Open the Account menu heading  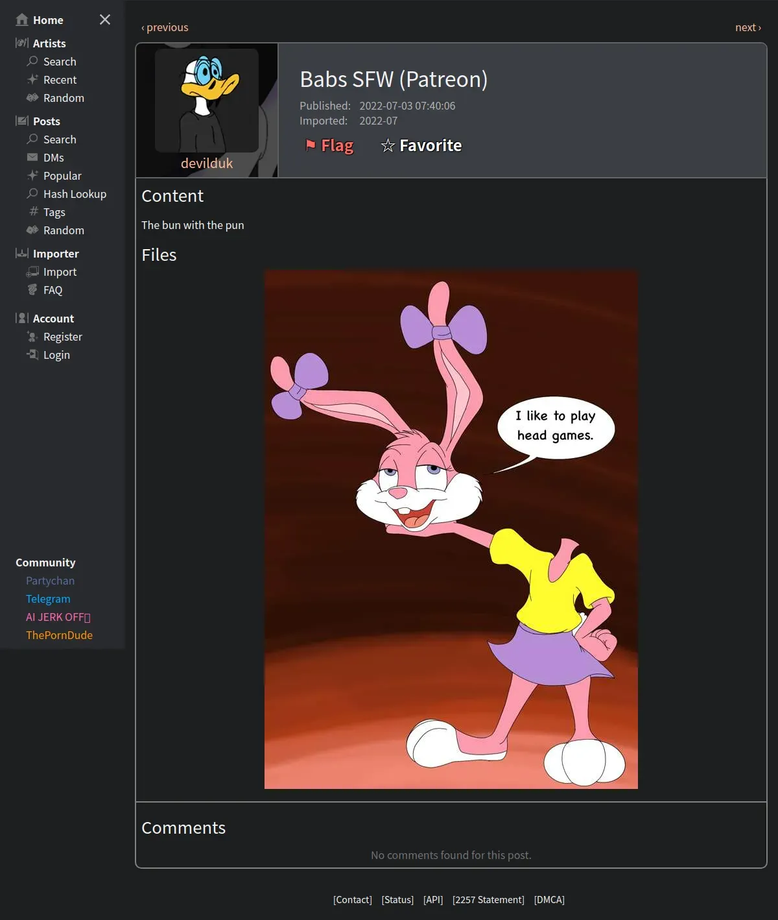click(53, 319)
